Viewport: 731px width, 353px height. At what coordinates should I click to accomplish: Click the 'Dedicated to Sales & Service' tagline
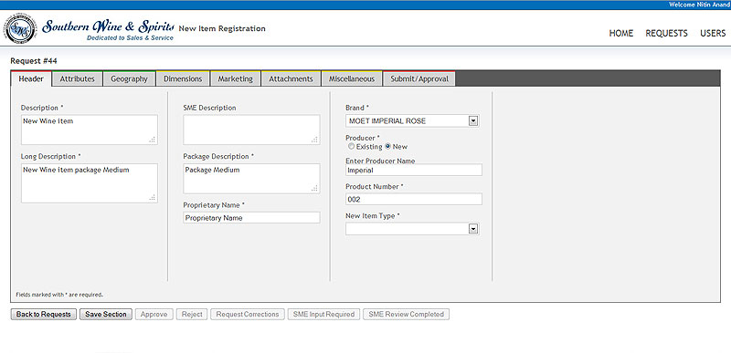(x=130, y=38)
